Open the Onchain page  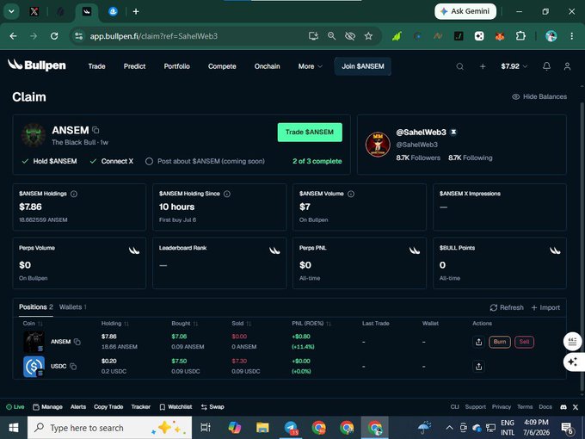pyautogui.click(x=268, y=66)
